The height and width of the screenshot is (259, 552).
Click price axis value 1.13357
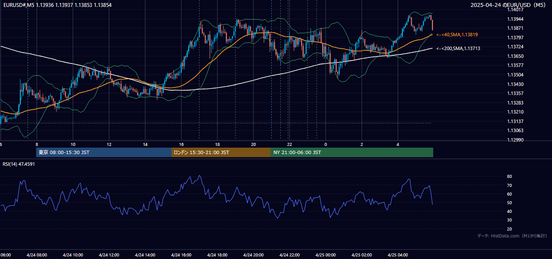515,93
